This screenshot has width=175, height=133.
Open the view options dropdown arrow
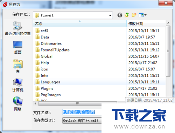coord(145,15)
